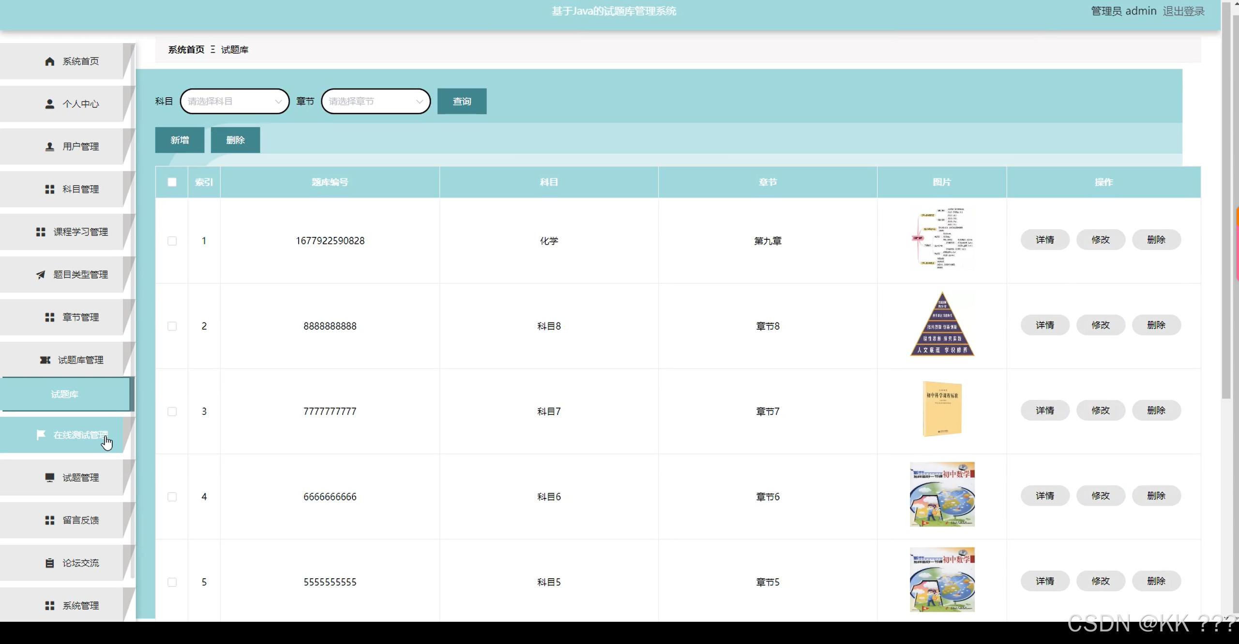Click the flag icon beside 在线测试管理
1239x644 pixels.
pyautogui.click(x=41, y=435)
